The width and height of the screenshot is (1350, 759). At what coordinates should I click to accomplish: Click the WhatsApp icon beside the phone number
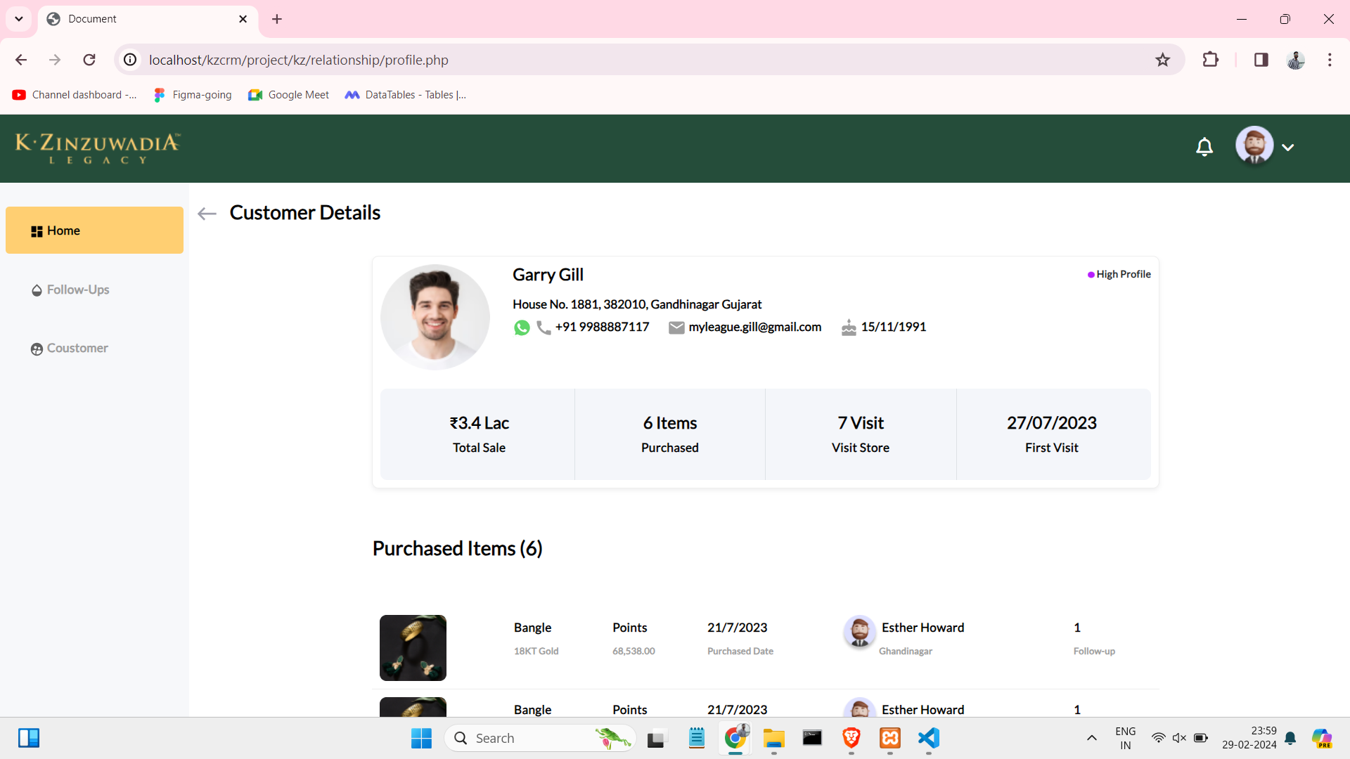click(x=522, y=327)
